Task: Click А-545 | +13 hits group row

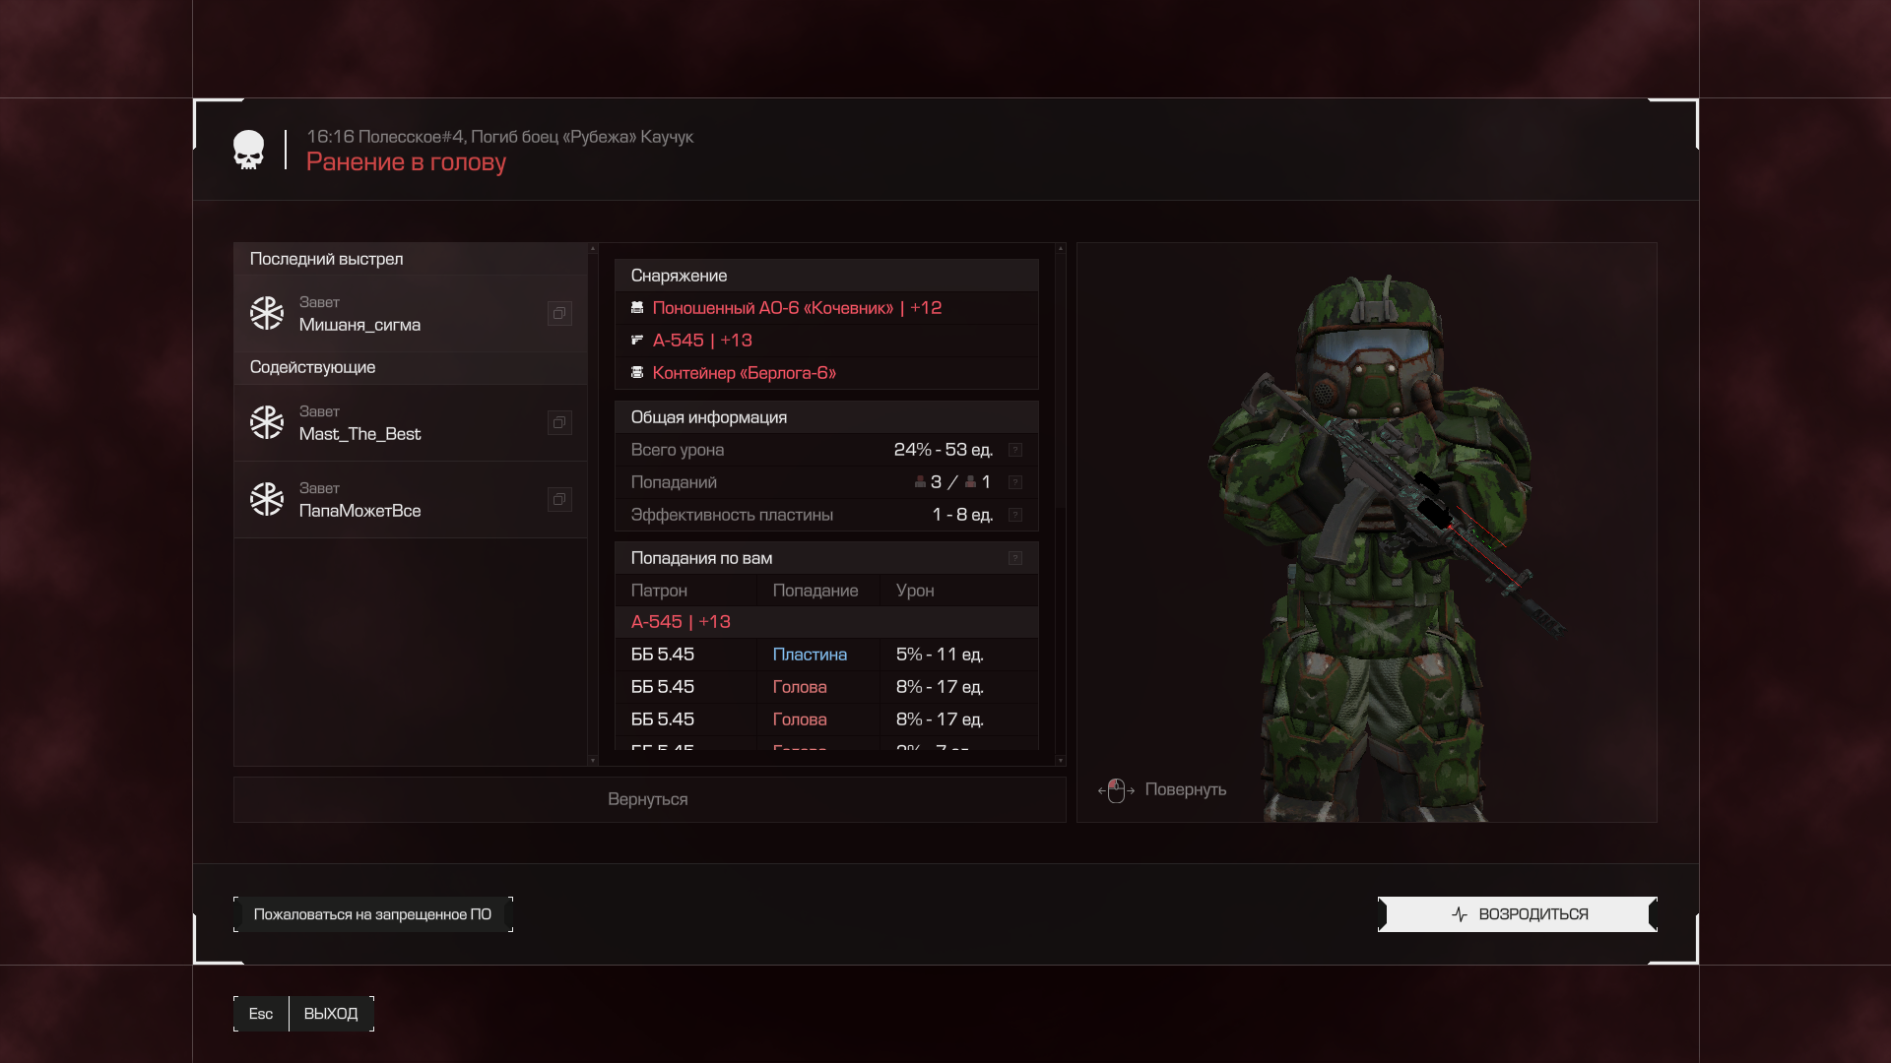Action: click(826, 622)
